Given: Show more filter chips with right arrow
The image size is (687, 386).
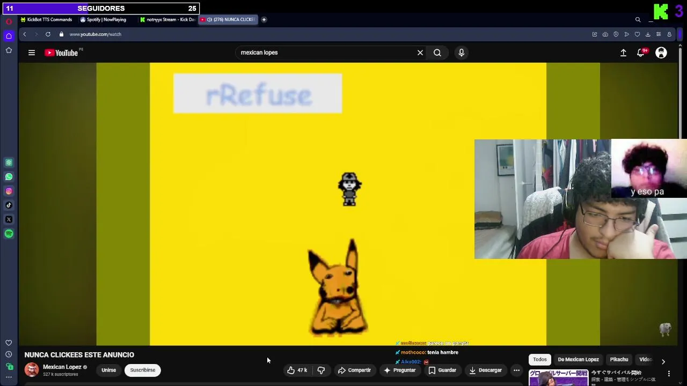Looking at the screenshot, I should coord(663,362).
